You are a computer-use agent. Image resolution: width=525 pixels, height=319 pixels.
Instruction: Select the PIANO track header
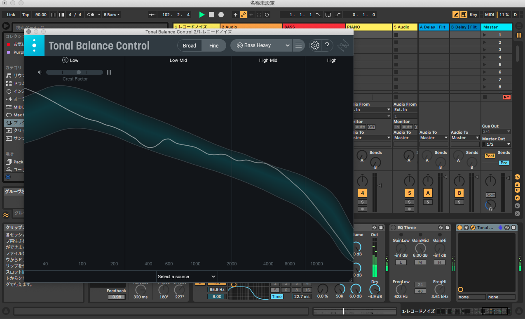coord(369,27)
